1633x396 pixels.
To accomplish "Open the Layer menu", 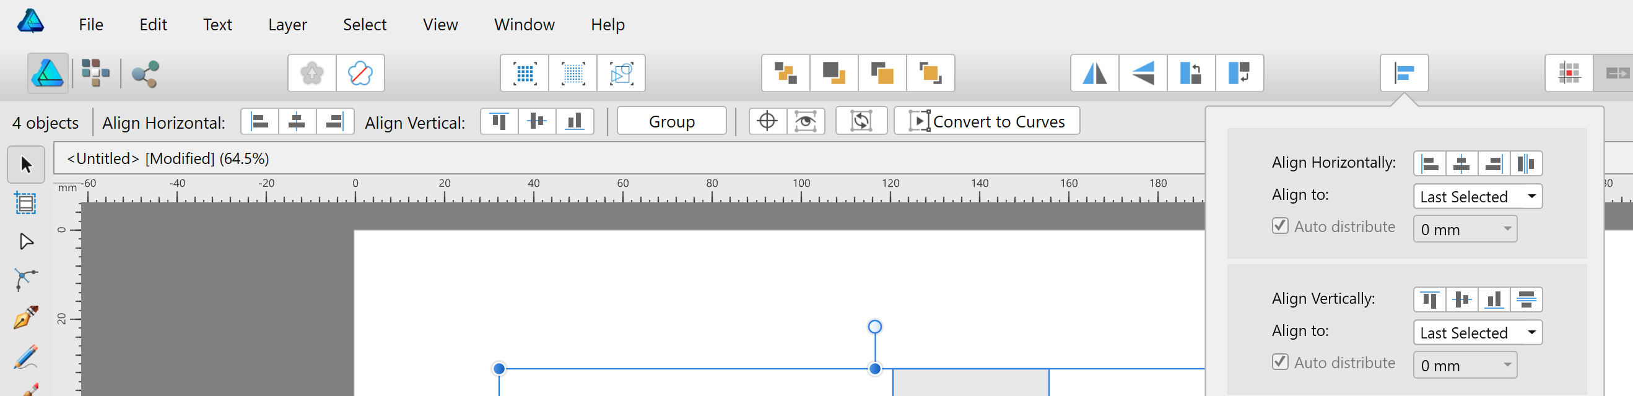I will point(287,25).
